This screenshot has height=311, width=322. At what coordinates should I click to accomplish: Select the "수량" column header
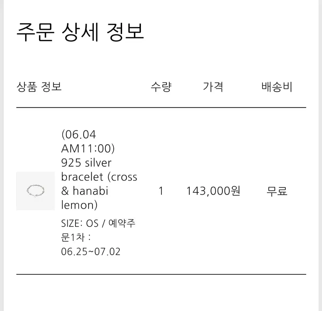pyautogui.click(x=161, y=87)
